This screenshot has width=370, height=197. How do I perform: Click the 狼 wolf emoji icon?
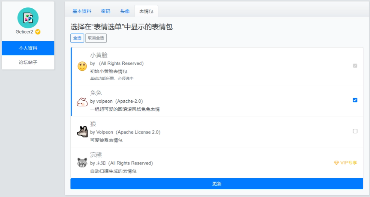[82, 131]
